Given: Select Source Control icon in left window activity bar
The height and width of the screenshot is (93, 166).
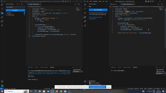Looking at the screenshot, I should click(2, 13).
